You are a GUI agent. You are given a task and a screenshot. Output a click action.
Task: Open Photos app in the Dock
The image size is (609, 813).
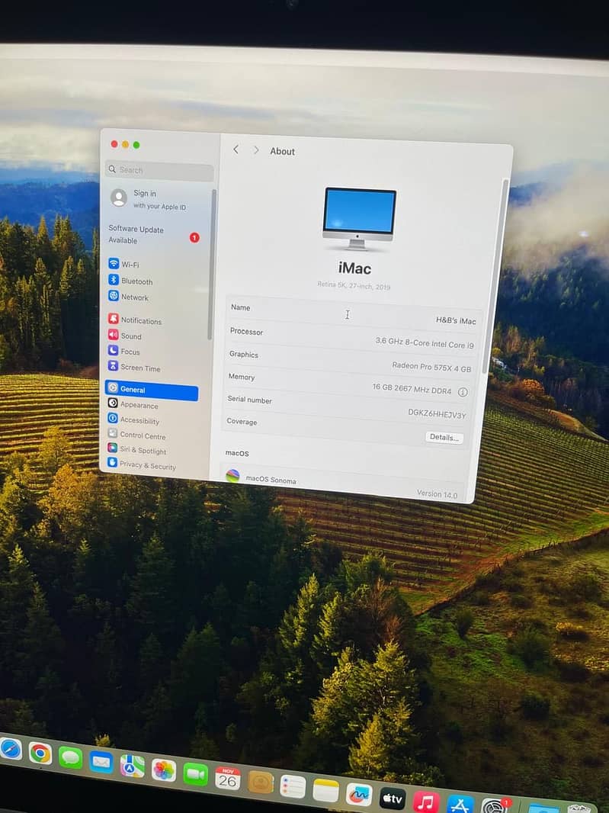164,770
